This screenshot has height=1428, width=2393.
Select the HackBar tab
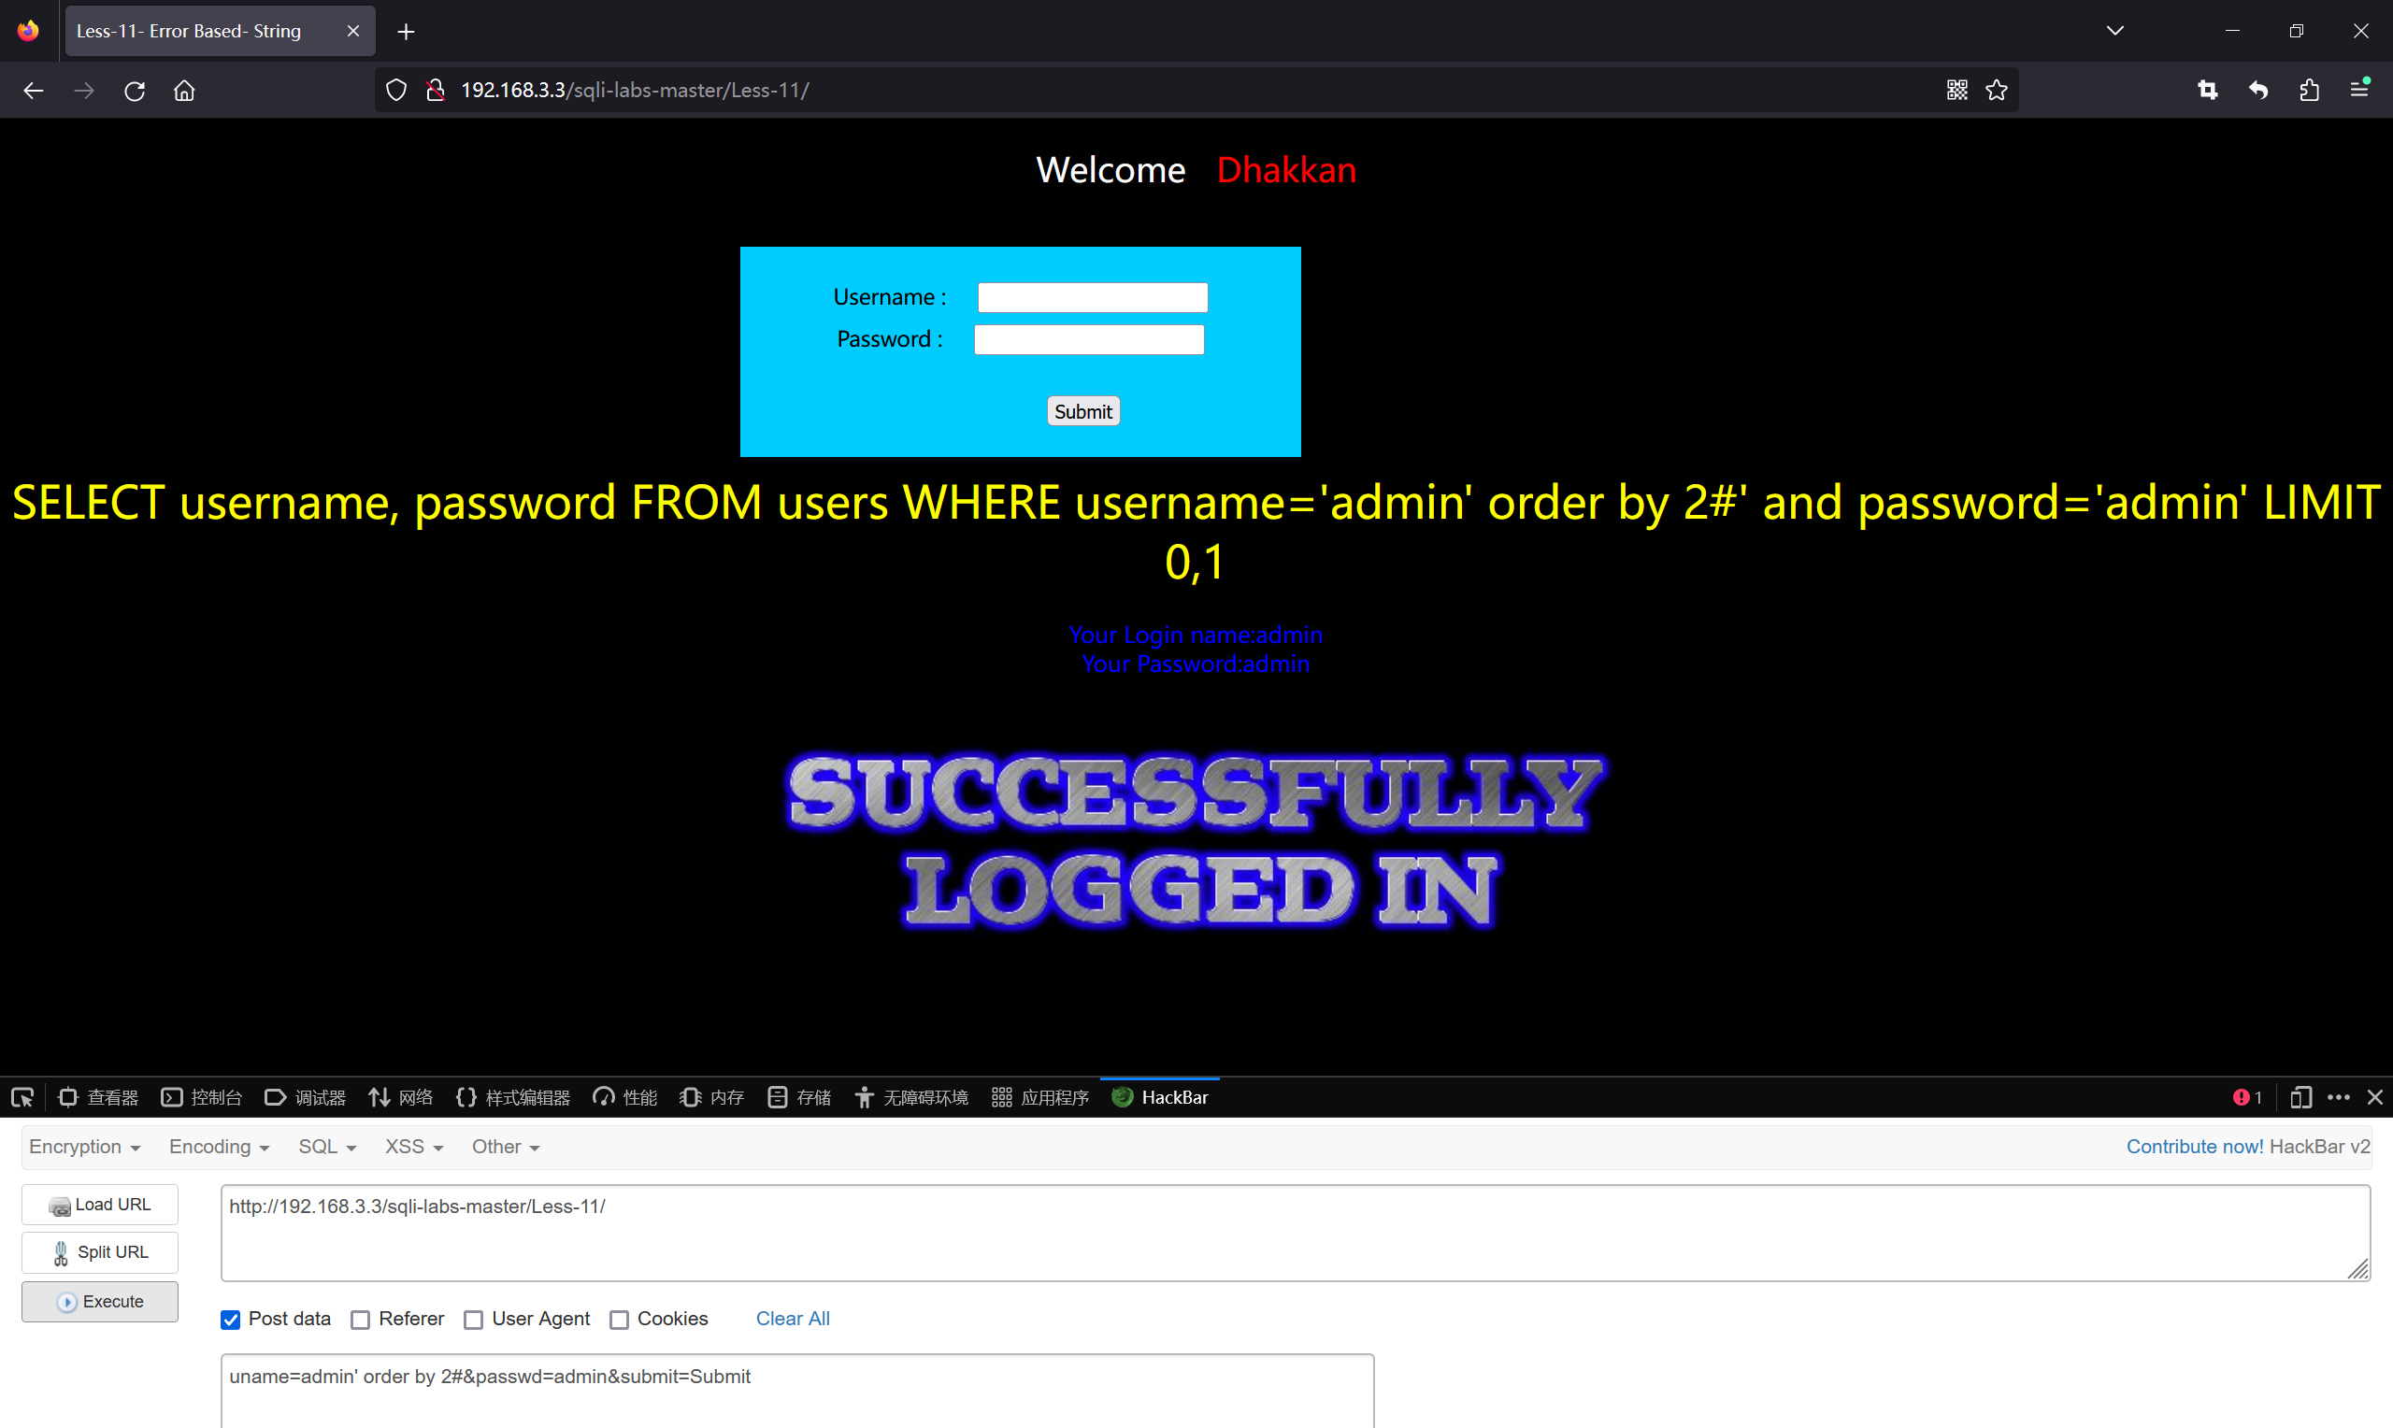[x=1159, y=1097]
